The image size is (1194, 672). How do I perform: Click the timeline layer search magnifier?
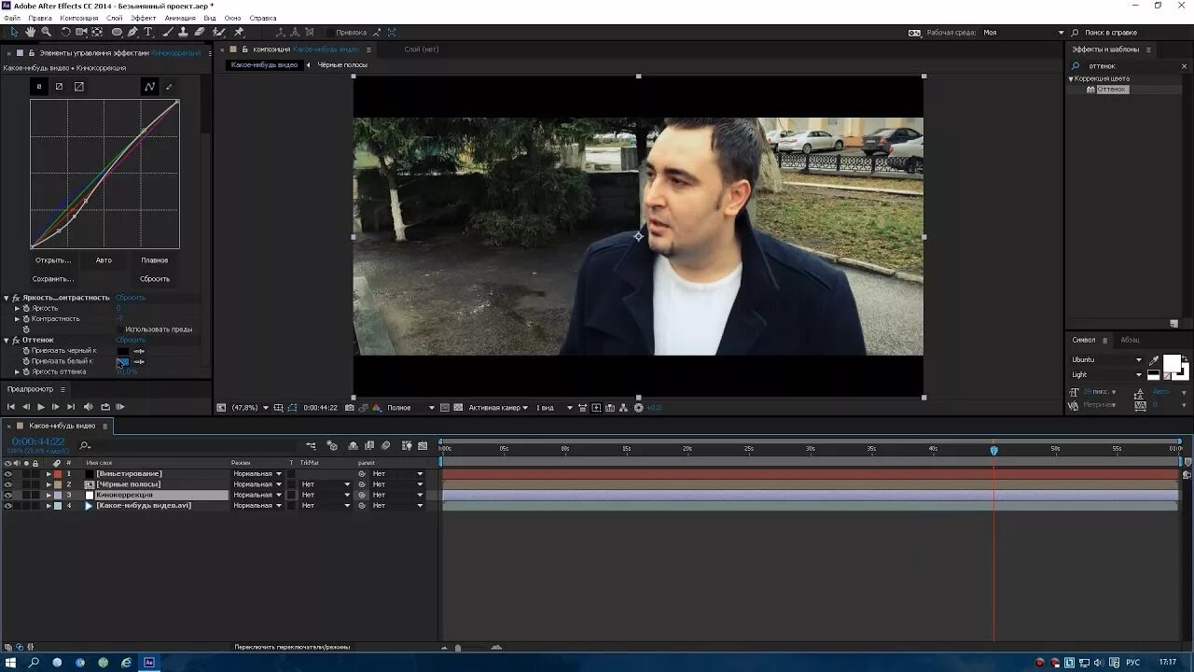pyautogui.click(x=85, y=445)
